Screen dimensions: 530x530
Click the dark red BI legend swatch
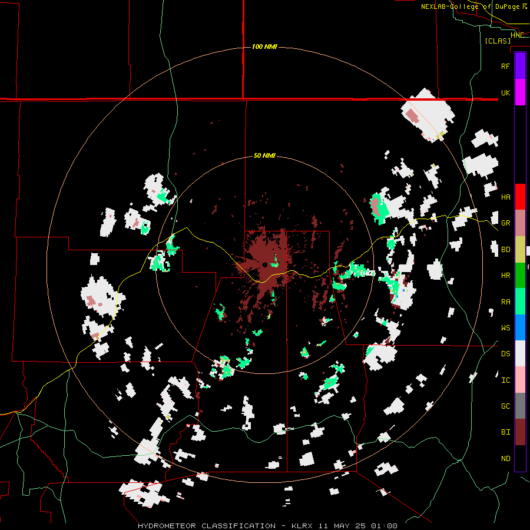coord(520,432)
